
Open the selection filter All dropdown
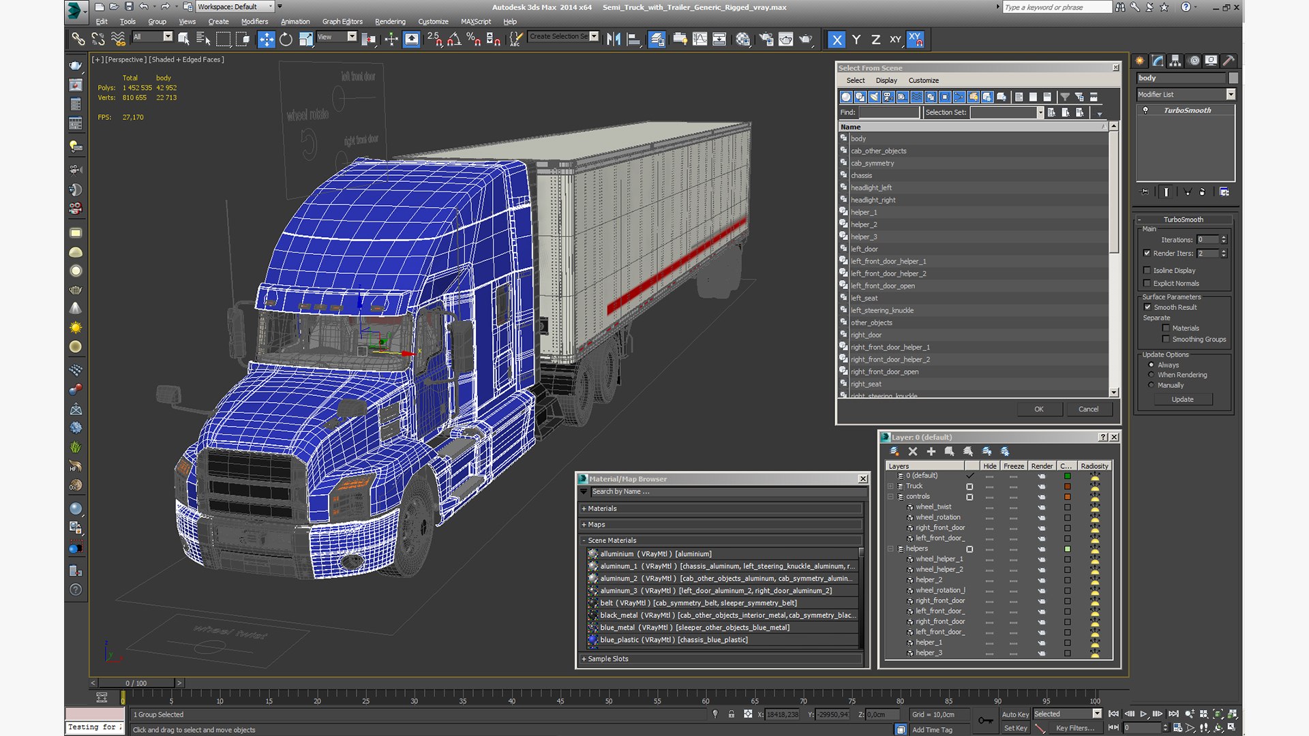tap(153, 37)
